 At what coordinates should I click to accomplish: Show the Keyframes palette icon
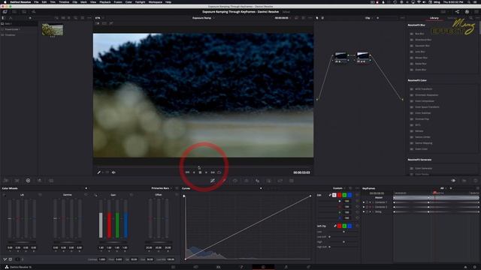[453, 181]
